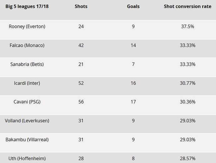Click Icardi's 52 shots value
The image size is (216, 163).
(81, 83)
